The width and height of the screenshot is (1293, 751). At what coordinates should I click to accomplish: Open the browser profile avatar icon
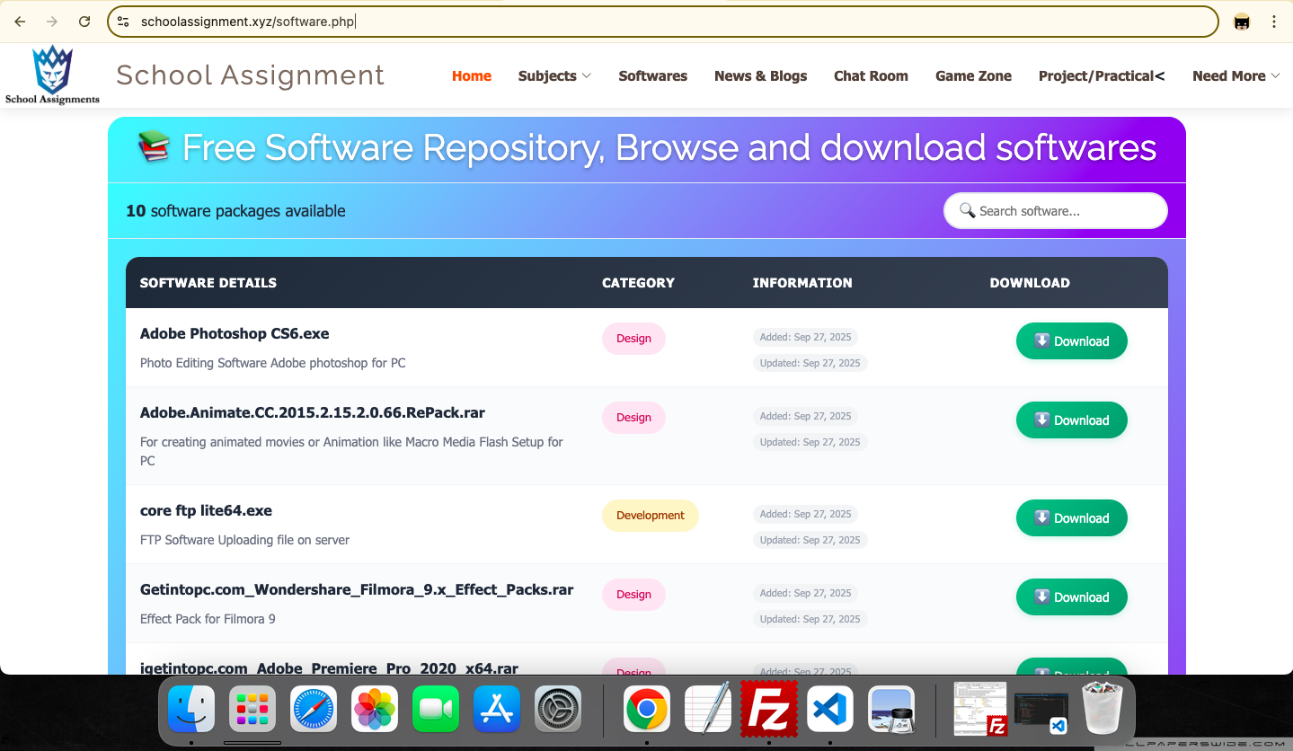coord(1242,22)
